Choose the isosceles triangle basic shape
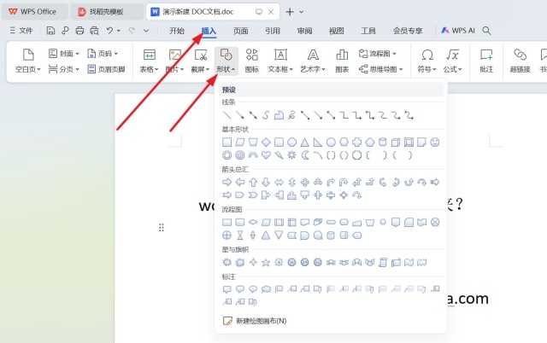This screenshot has height=343, width=547. pos(305,142)
